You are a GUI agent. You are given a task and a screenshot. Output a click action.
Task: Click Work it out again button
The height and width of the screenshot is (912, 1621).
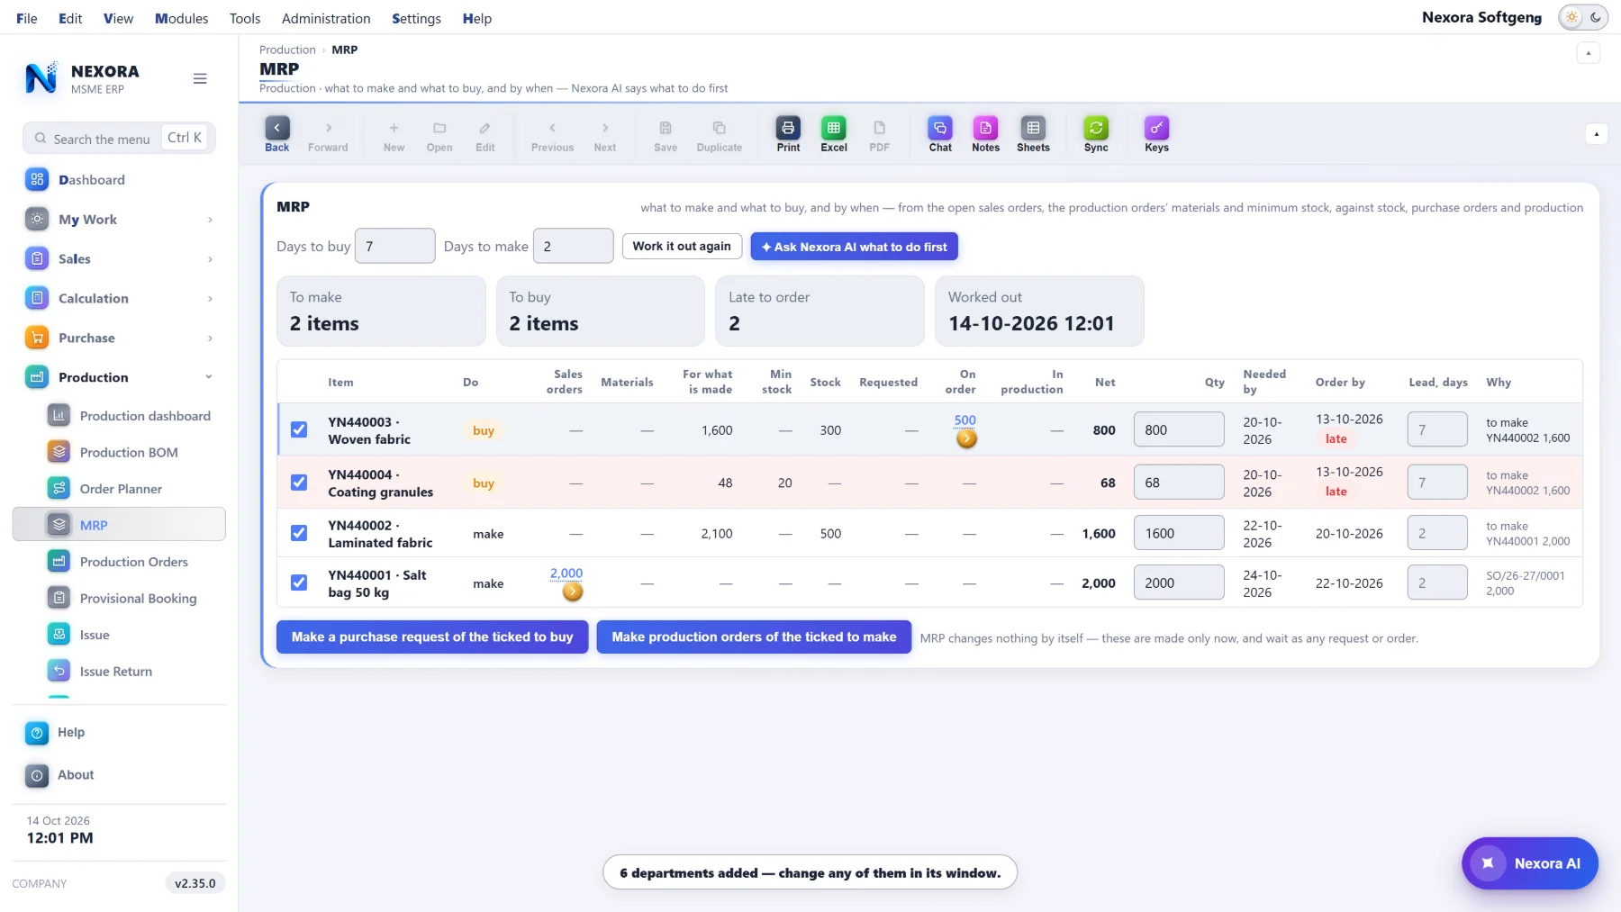tap(682, 247)
